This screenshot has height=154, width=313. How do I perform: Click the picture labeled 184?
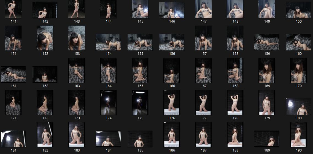point(108,139)
